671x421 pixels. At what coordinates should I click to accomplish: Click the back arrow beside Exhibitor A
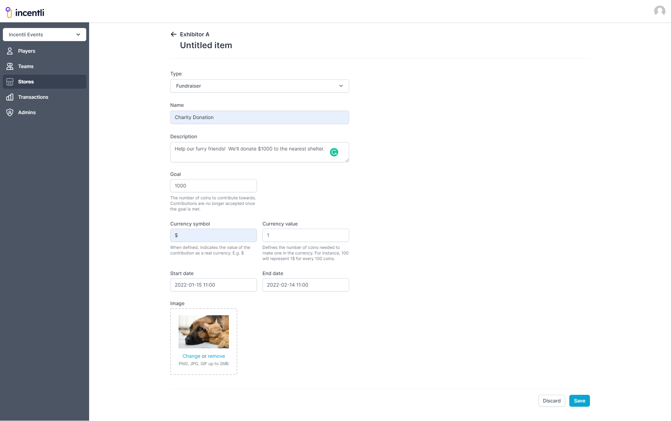[173, 34]
